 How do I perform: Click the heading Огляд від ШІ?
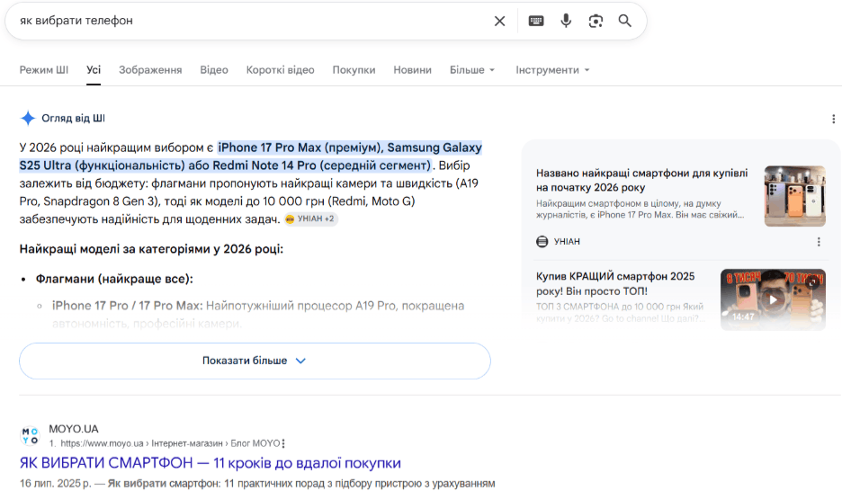[74, 118]
